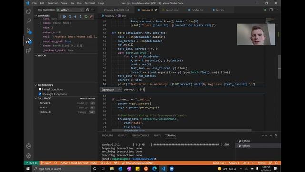Open the Preview README.md tab
Viewport: 305px width, 172px height.
[x=116, y=10]
